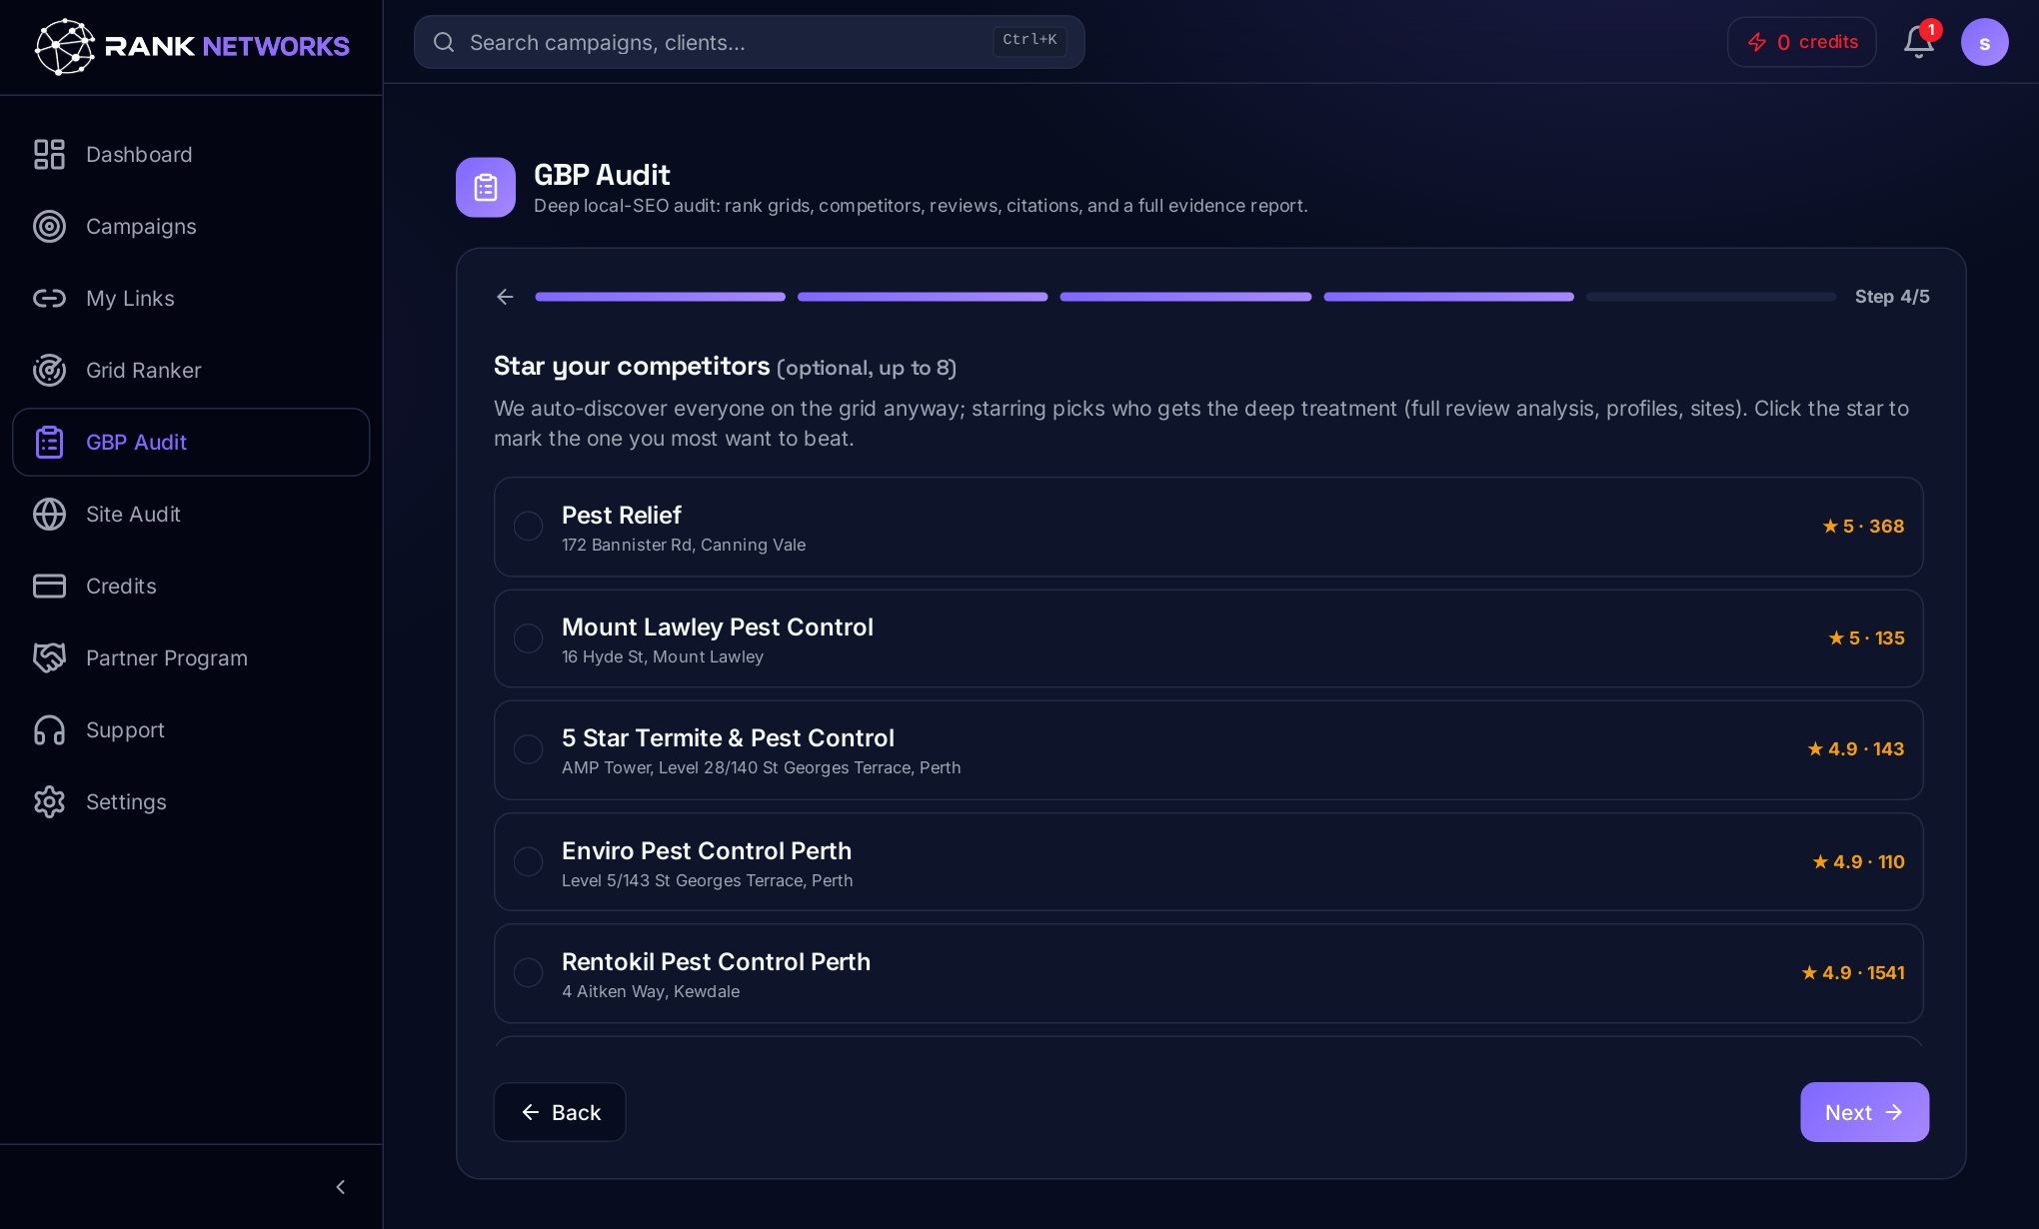Click the address 172 Bannister Rd, Canning Vale

pos(684,545)
